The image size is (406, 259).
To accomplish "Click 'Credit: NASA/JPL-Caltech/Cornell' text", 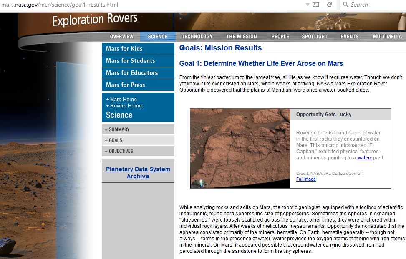I will (329, 174).
